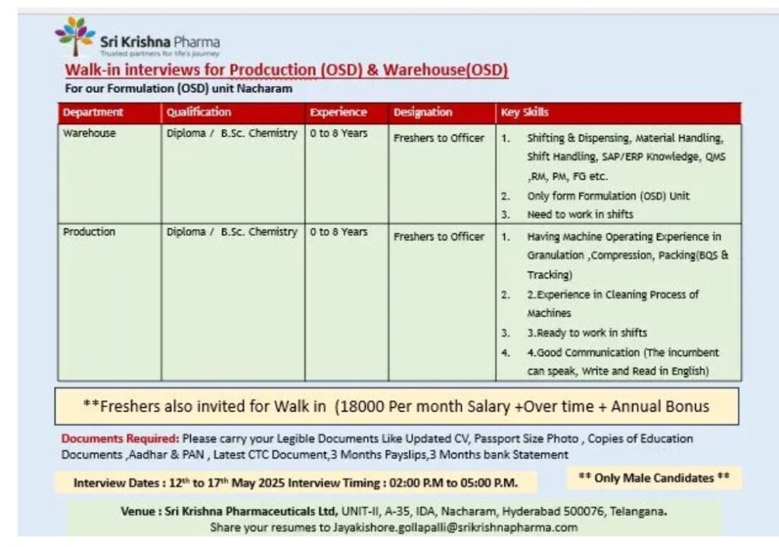Image resolution: width=779 pixels, height=547 pixels.
Task: Click the 'Department' column header
Action: coord(92,113)
